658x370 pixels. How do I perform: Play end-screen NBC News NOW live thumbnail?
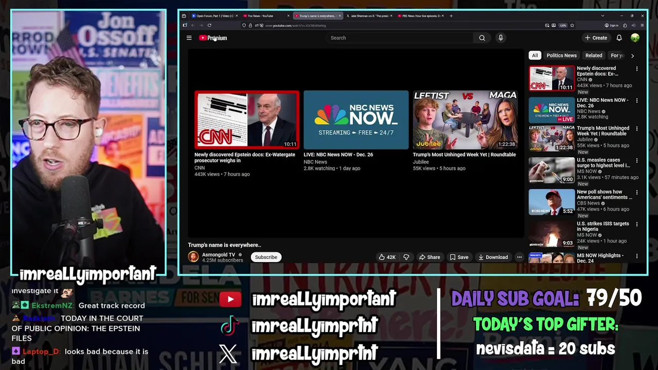(356, 120)
